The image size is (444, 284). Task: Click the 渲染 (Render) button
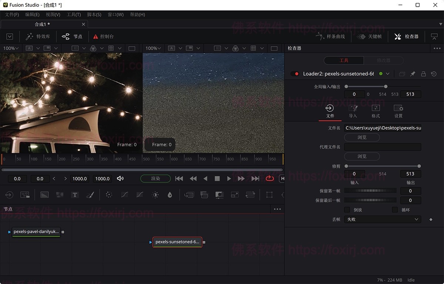pos(155,179)
